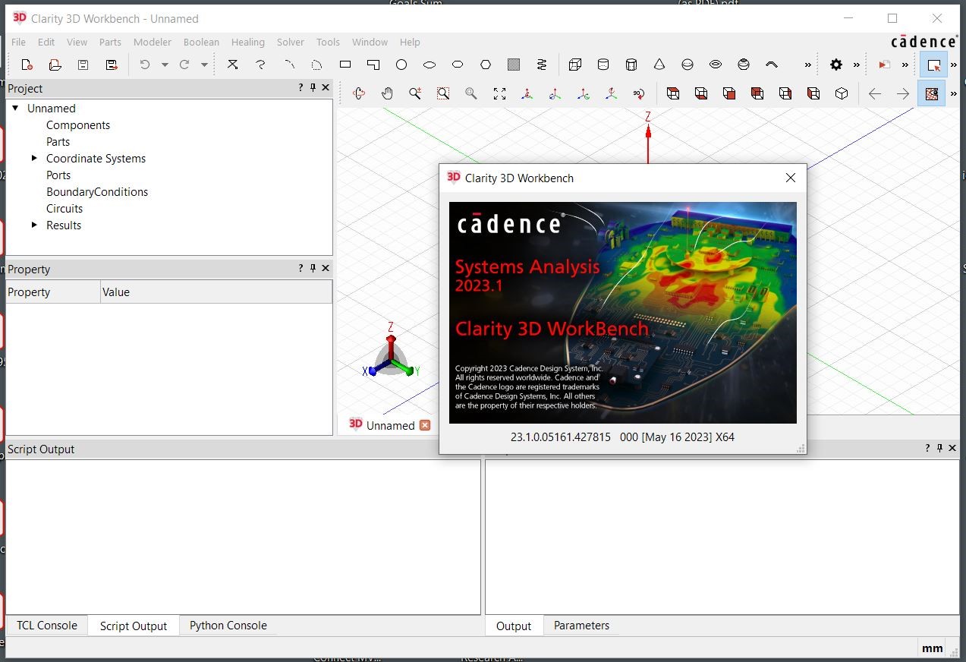Expand the Coordinate Systems node
The height and width of the screenshot is (662, 966).
[34, 159]
